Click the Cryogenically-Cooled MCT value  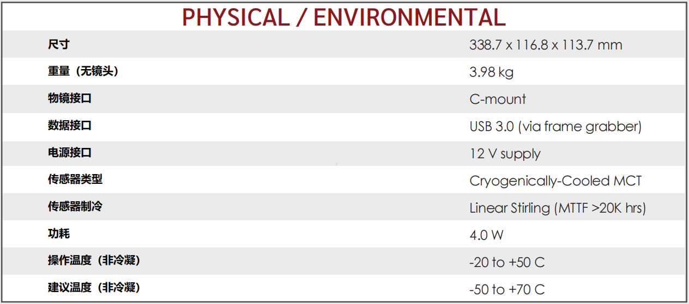coord(555,181)
